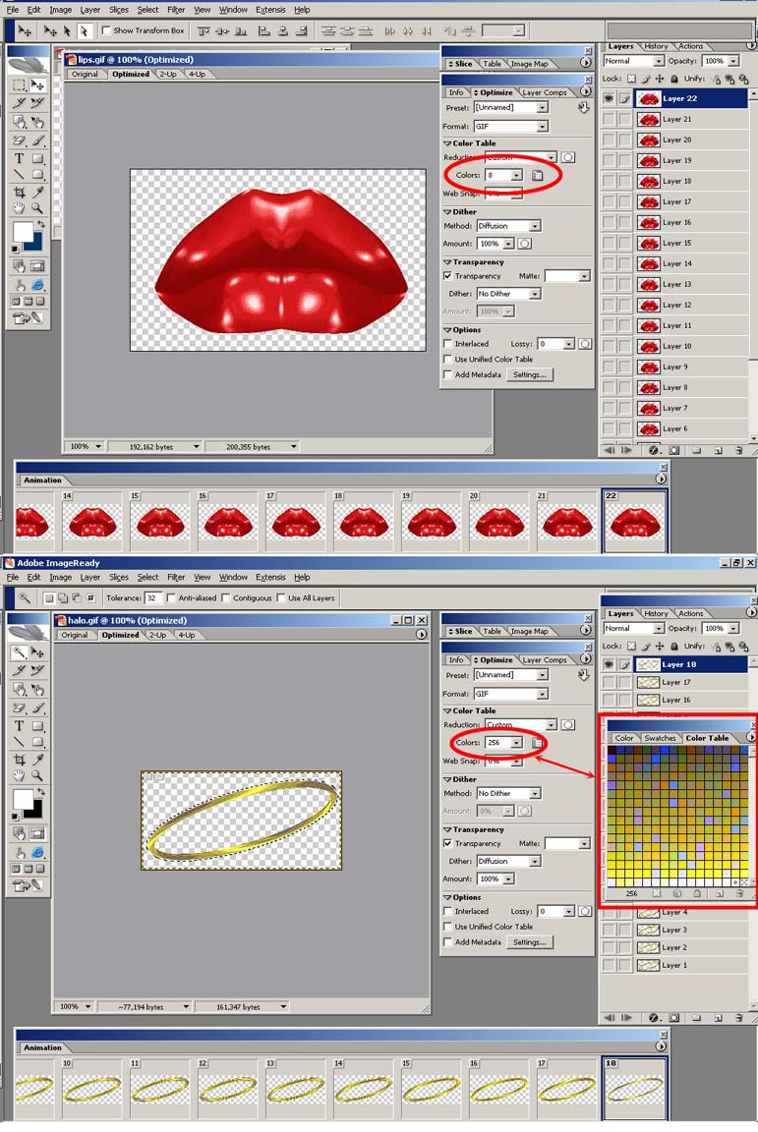Open the Swatches tab in color palette

point(660,738)
